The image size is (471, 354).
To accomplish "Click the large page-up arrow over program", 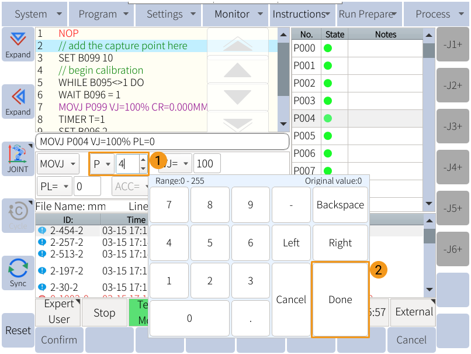I will coord(237,43).
